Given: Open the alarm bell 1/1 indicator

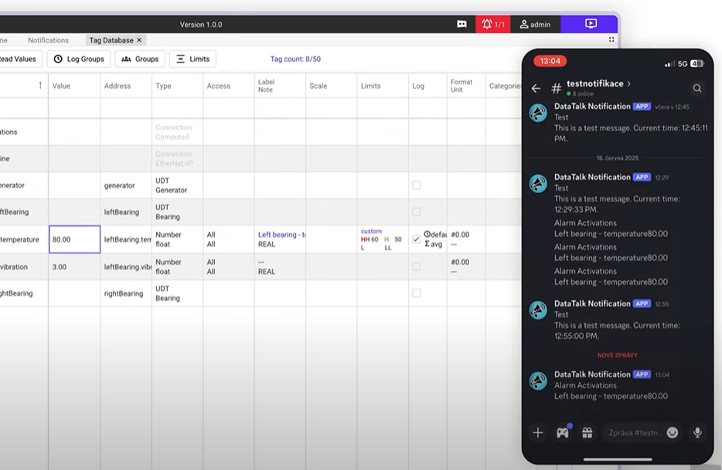Looking at the screenshot, I should [x=492, y=25].
